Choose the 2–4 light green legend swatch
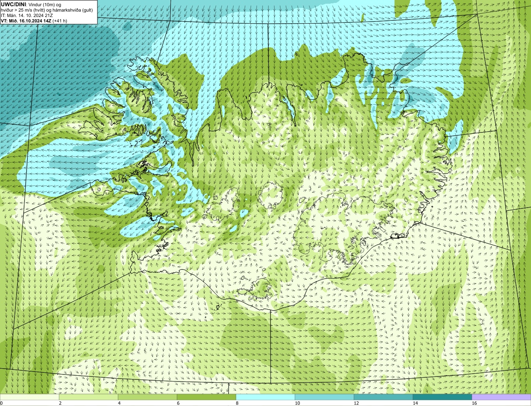Image resolution: width=531 pixels, height=406 pixels. tap(88, 397)
